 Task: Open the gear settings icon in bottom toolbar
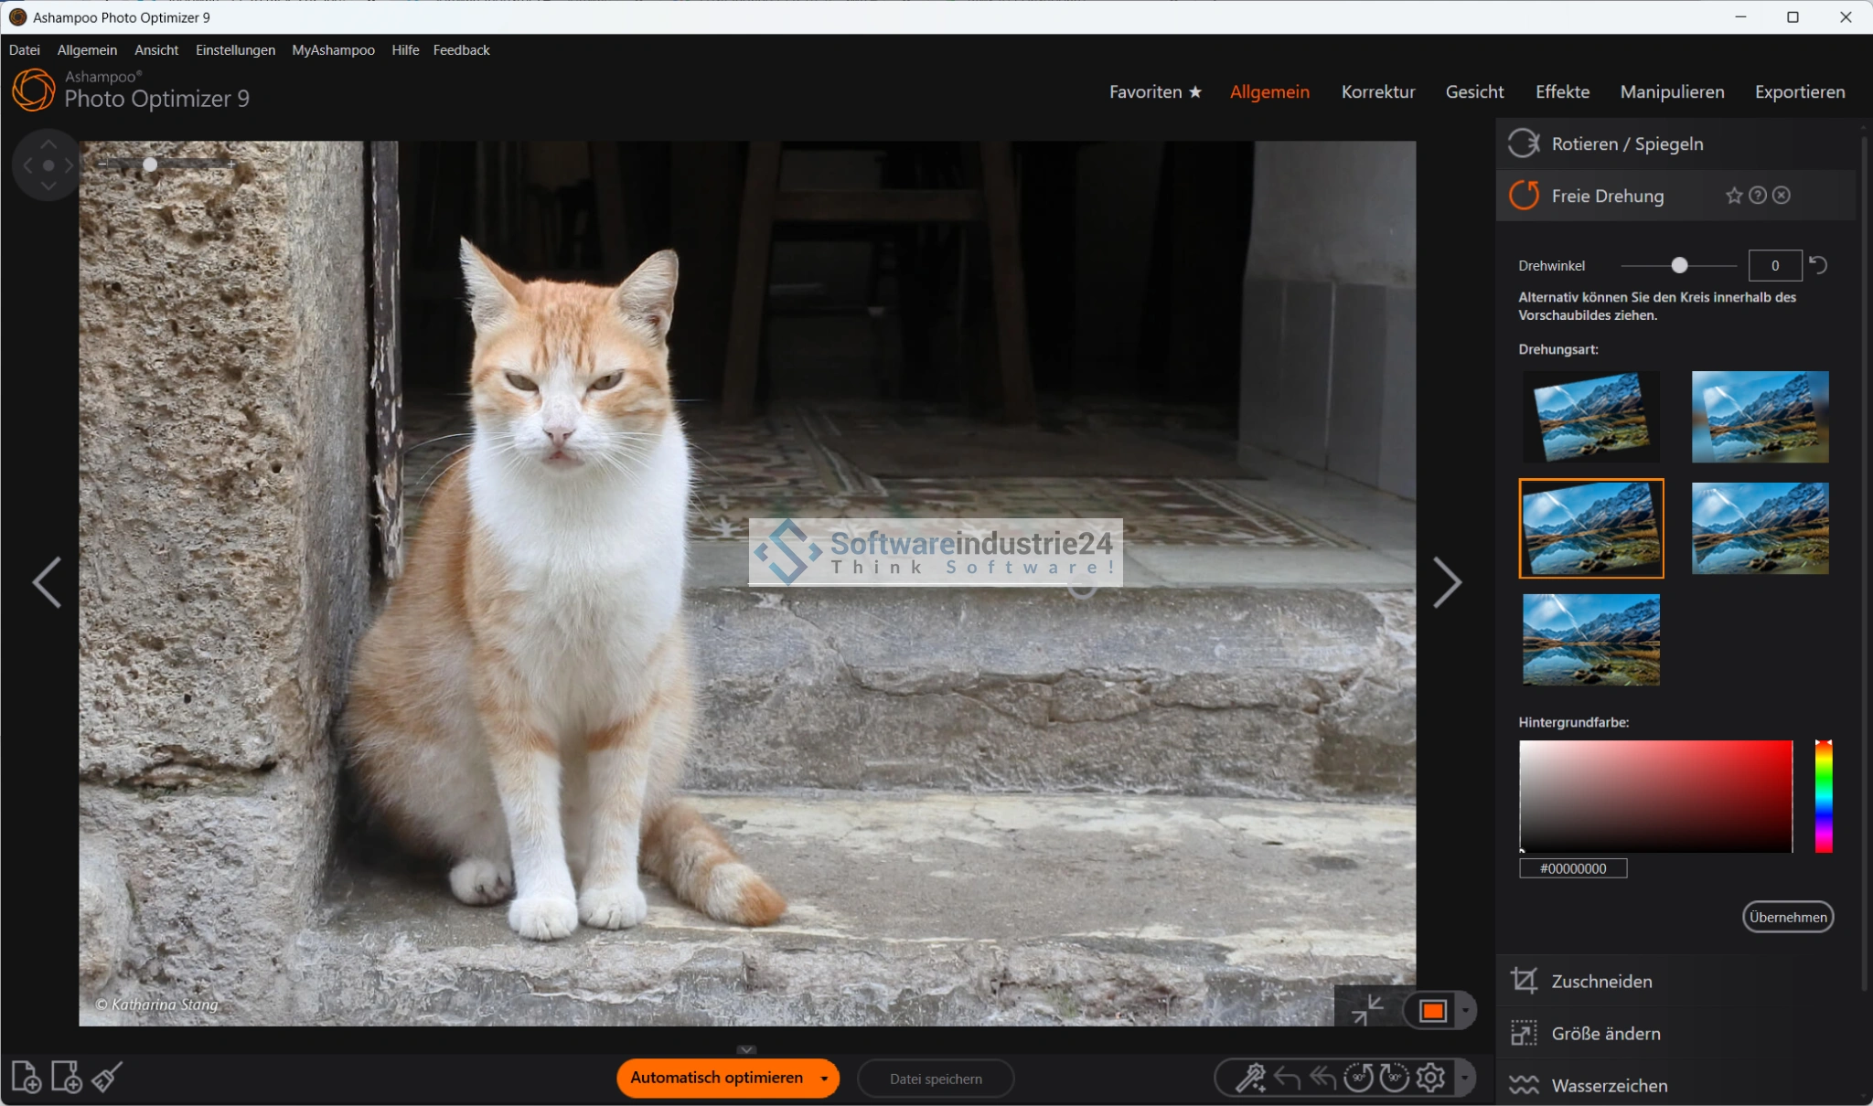coord(1430,1079)
